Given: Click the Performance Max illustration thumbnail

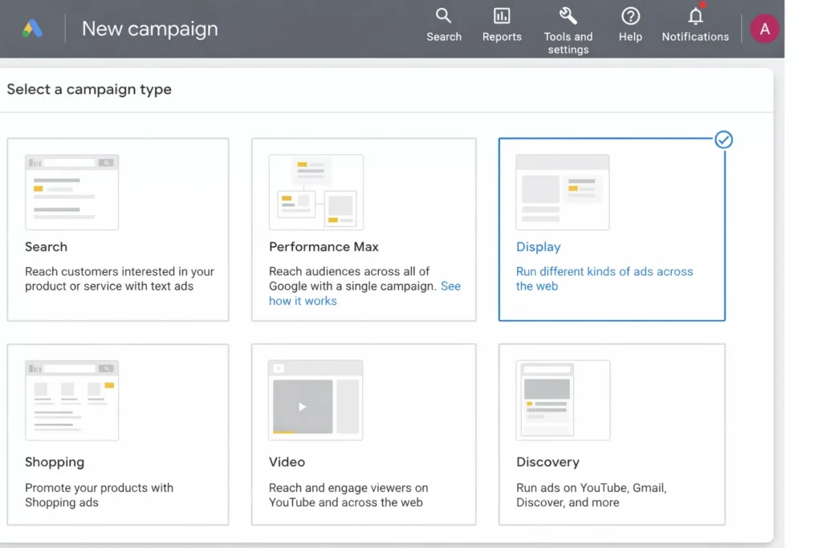Looking at the screenshot, I should [315, 193].
